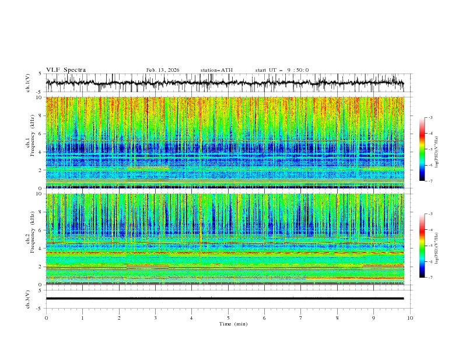Click the Time (min) axis label
The image size is (462, 357).
click(x=233, y=324)
